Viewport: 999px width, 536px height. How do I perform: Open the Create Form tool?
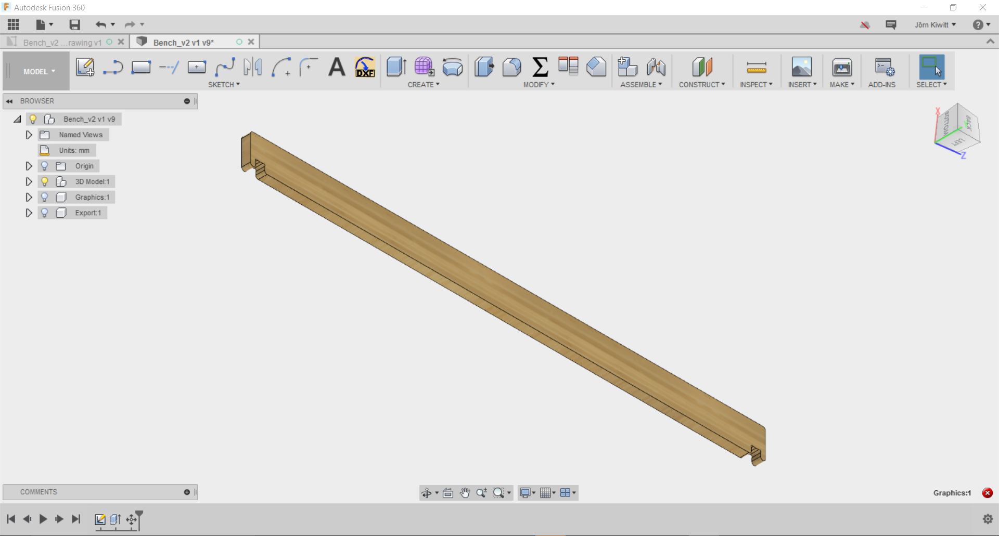pos(425,67)
